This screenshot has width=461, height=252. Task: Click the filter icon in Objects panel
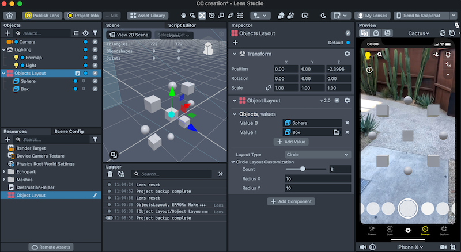(95, 33)
